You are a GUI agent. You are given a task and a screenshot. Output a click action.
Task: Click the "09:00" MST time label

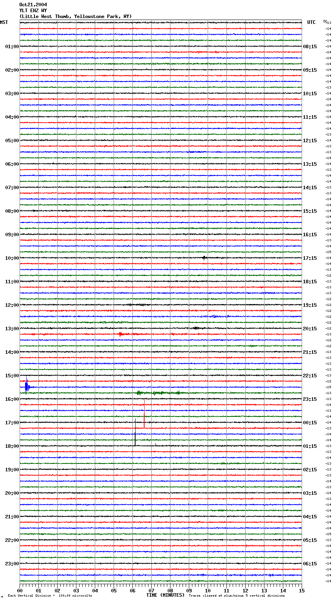(x=12, y=235)
